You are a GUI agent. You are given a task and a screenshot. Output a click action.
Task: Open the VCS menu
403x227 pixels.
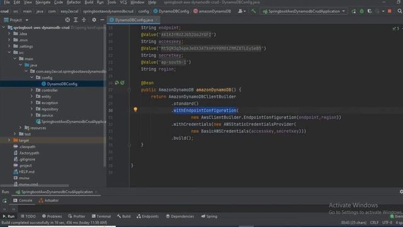(x=123, y=3)
